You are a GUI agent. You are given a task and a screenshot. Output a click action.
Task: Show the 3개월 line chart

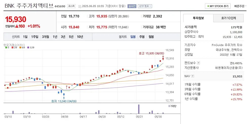[46, 37]
